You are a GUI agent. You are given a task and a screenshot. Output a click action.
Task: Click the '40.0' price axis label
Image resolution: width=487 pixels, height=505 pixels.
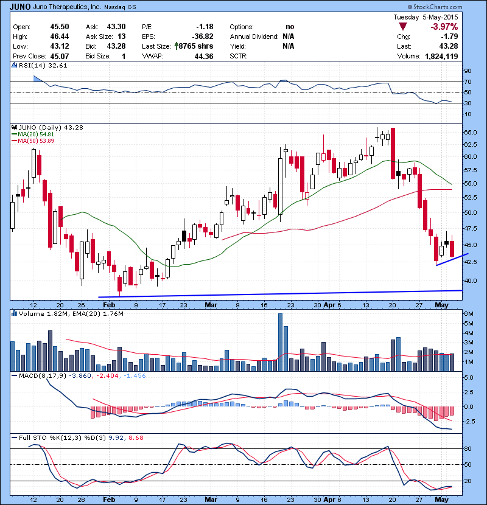click(471, 280)
